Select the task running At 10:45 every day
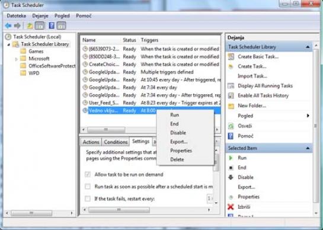 151,80
